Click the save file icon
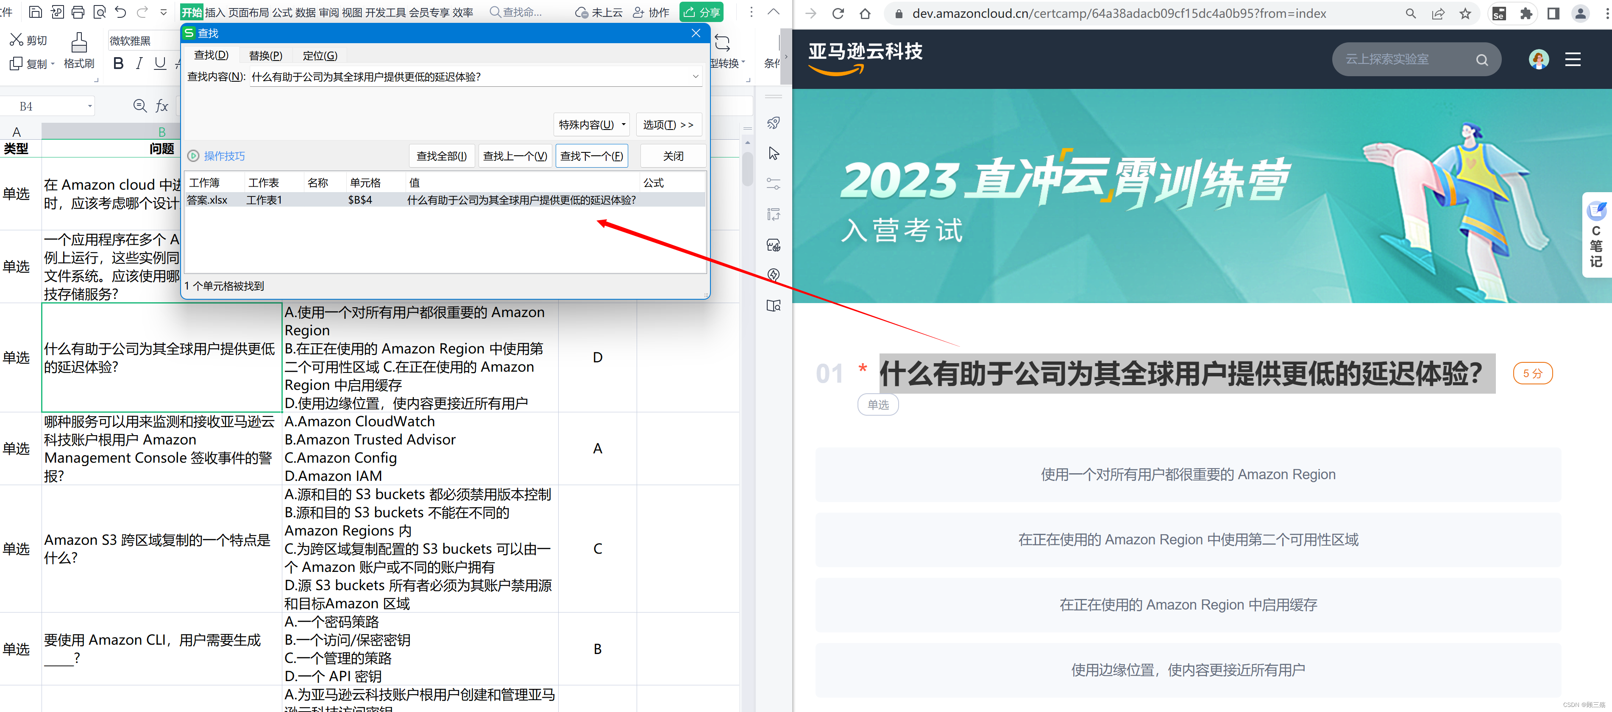The height and width of the screenshot is (712, 1612). coord(36,12)
